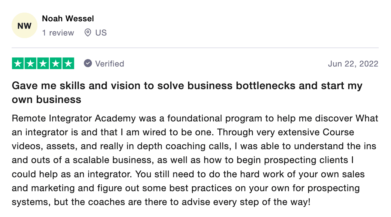Click the horizontal divider under reviewer info
This screenshot has height=217, width=391.
point(195,48)
